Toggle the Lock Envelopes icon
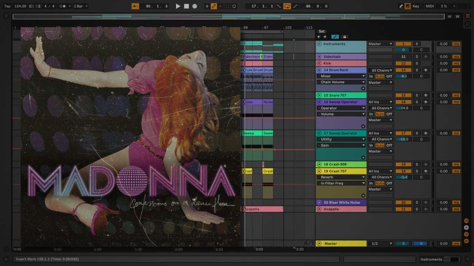 [x=344, y=37]
